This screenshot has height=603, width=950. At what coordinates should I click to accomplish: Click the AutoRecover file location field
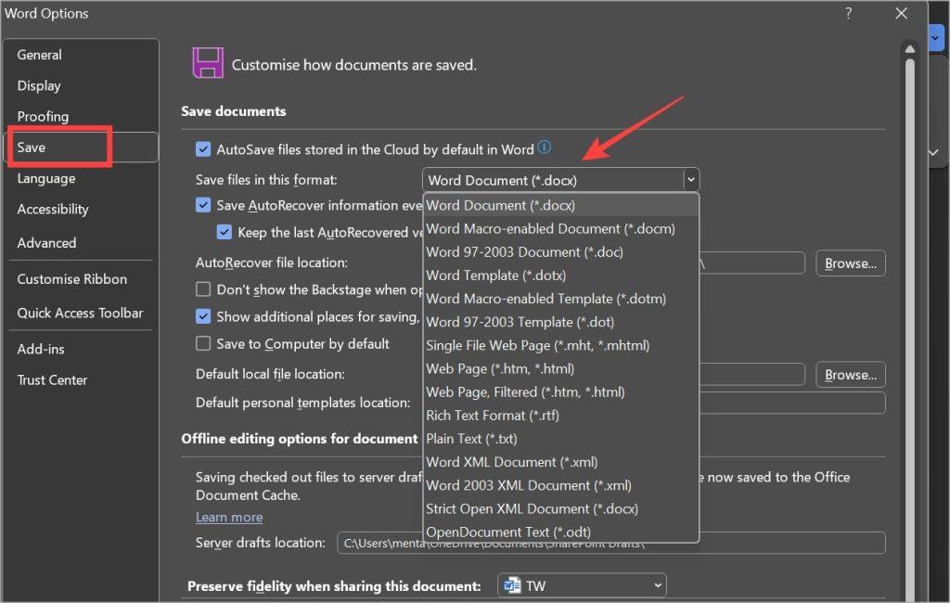[x=751, y=263]
